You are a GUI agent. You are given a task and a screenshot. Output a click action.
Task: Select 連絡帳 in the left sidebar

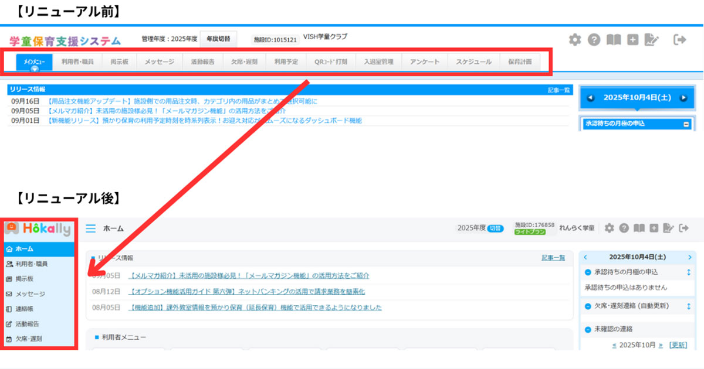25,309
